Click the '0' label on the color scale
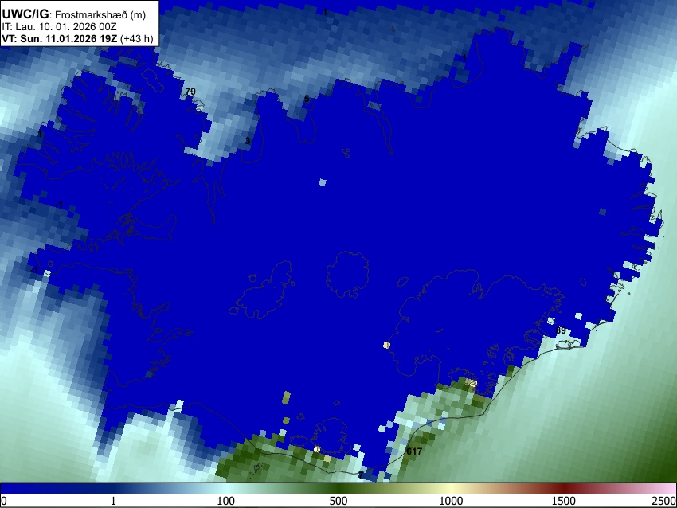The image size is (677, 508). pyautogui.click(x=4, y=501)
